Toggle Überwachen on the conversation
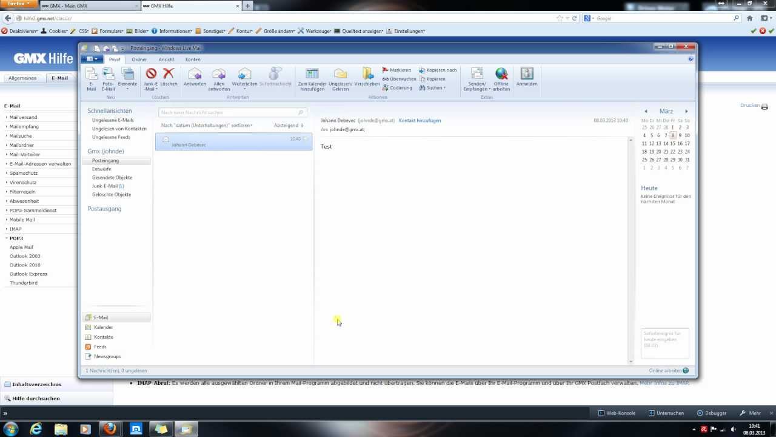 point(399,79)
